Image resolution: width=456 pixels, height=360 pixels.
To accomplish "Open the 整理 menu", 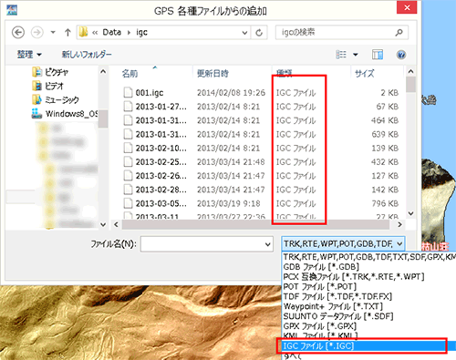I will click(29, 55).
